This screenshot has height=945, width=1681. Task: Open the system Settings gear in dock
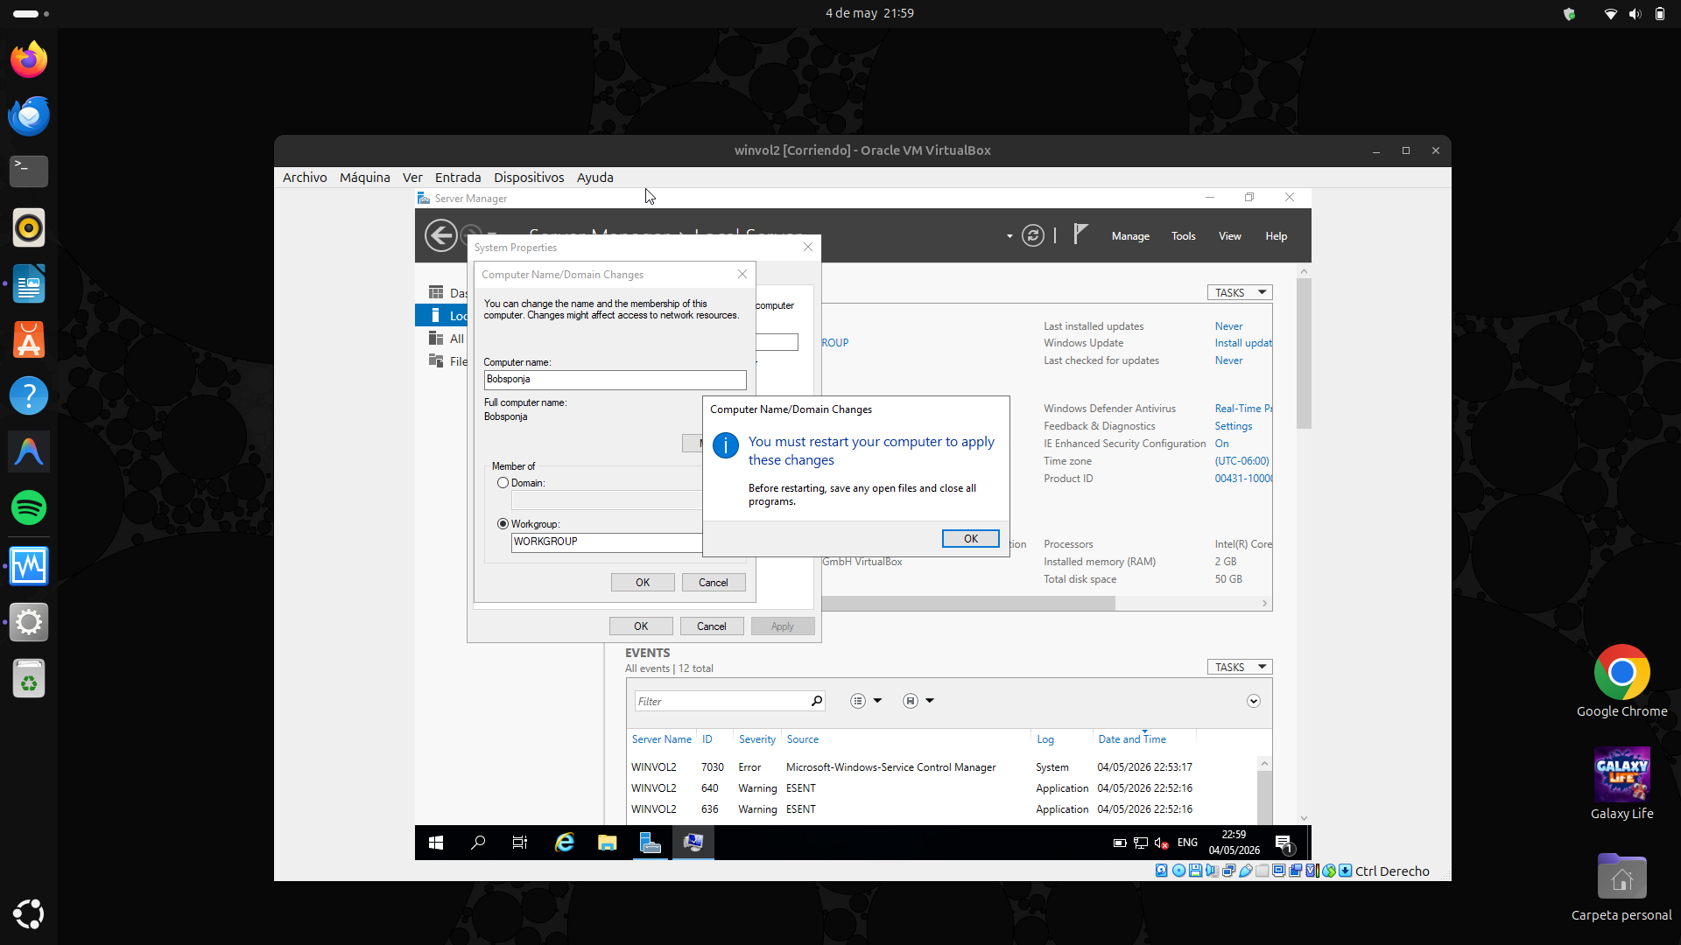tap(29, 622)
